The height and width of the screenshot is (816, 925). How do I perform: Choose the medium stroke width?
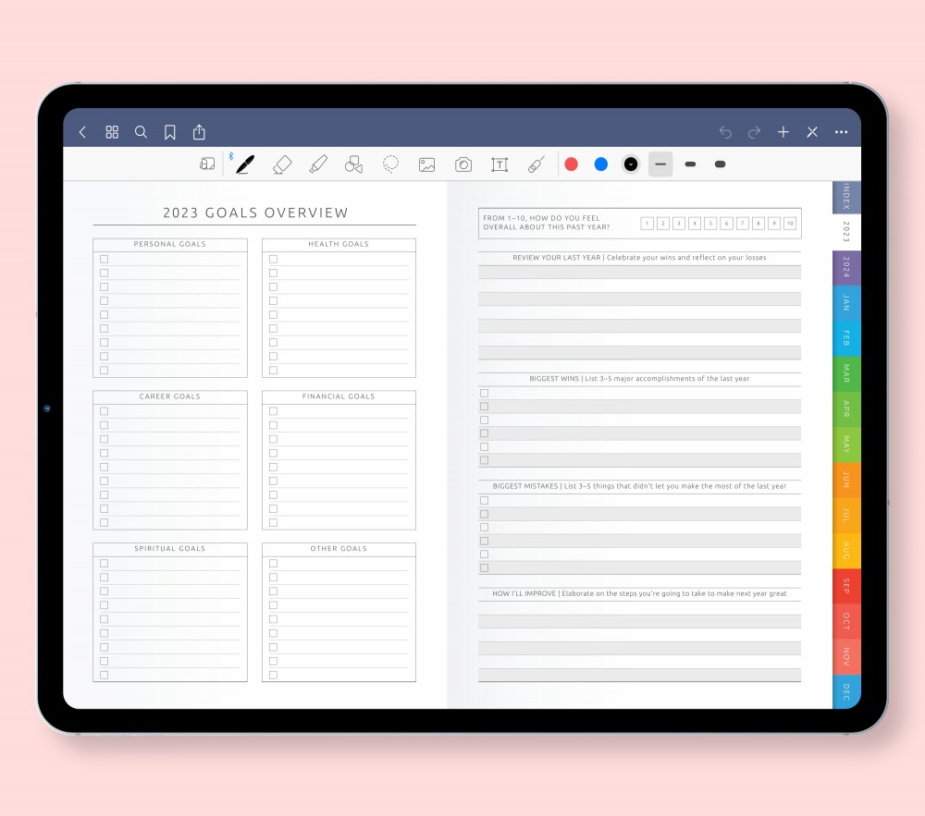click(x=690, y=164)
